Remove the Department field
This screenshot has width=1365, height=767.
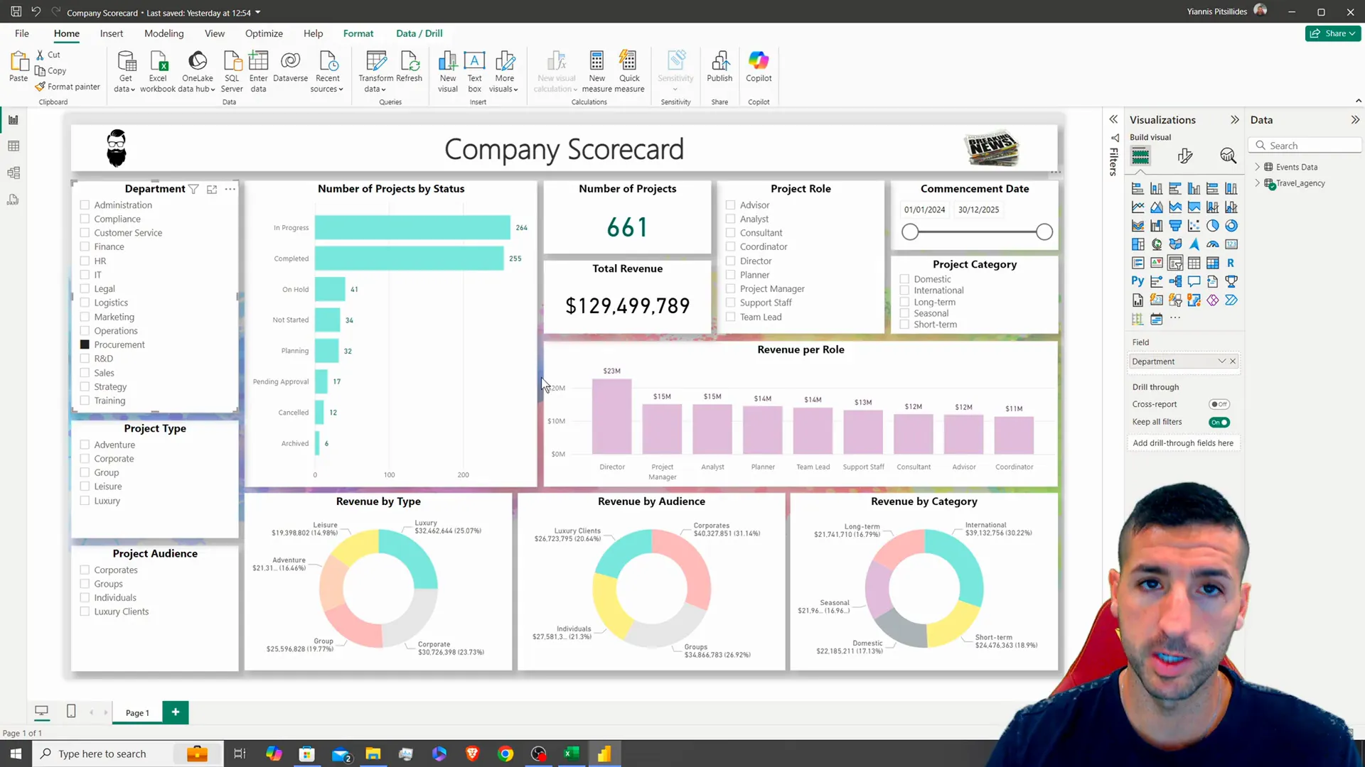tap(1233, 361)
